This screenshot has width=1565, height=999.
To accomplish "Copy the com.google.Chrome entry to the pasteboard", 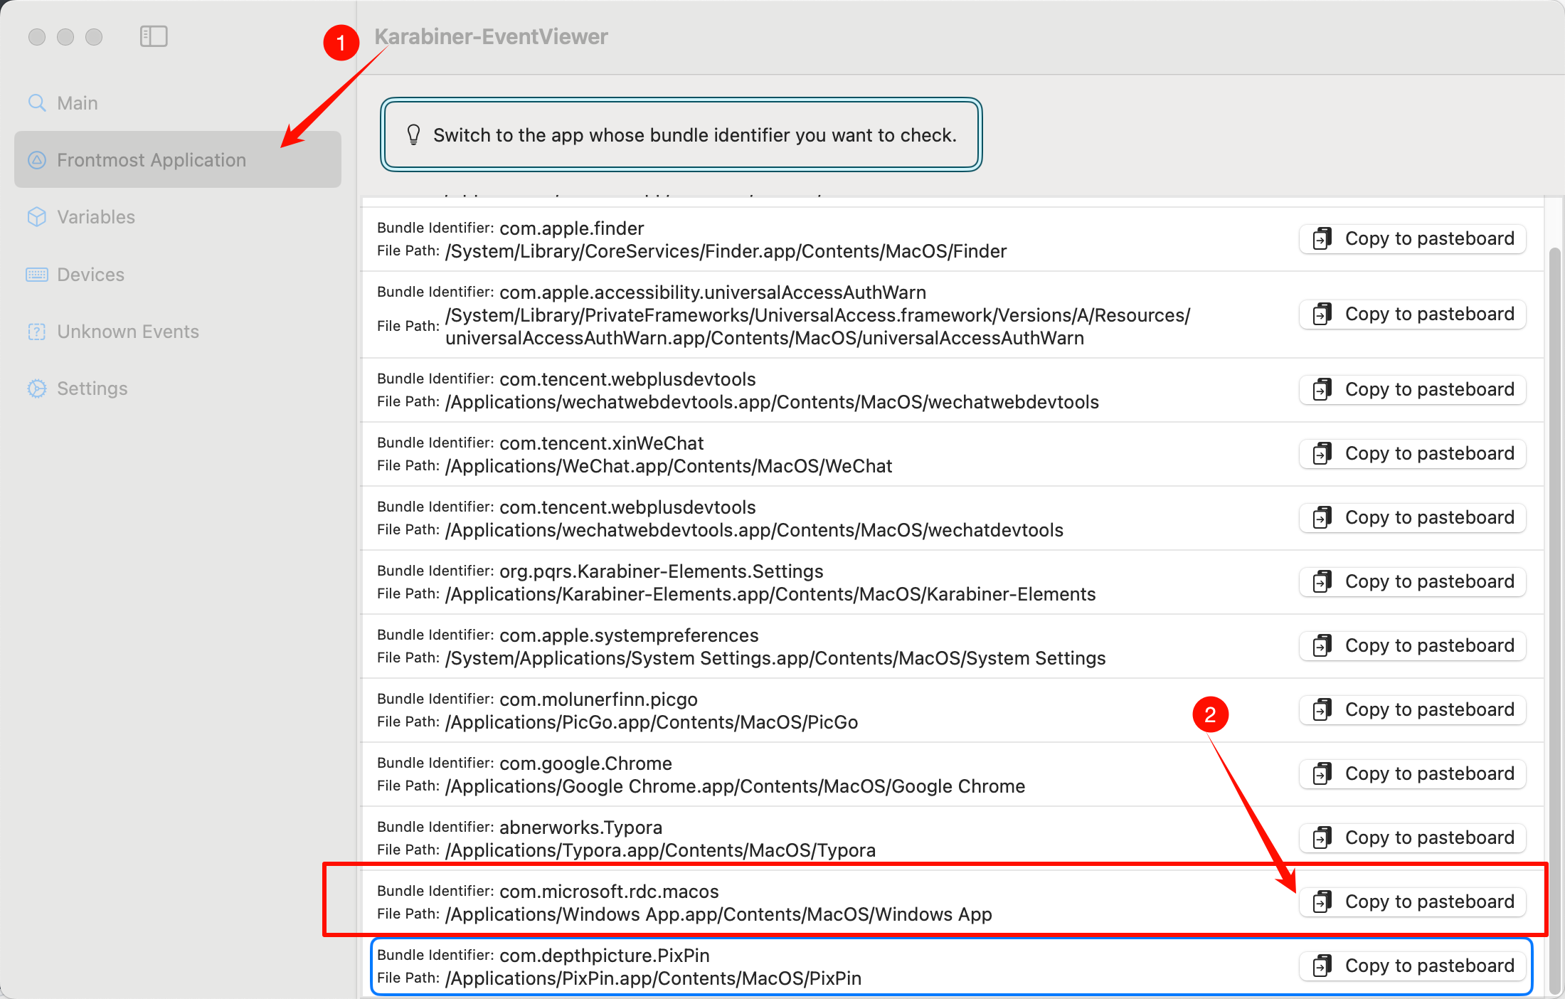I will tap(1413, 773).
